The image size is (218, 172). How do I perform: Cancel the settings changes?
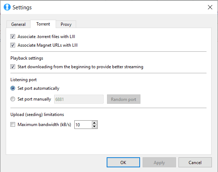(x=195, y=162)
